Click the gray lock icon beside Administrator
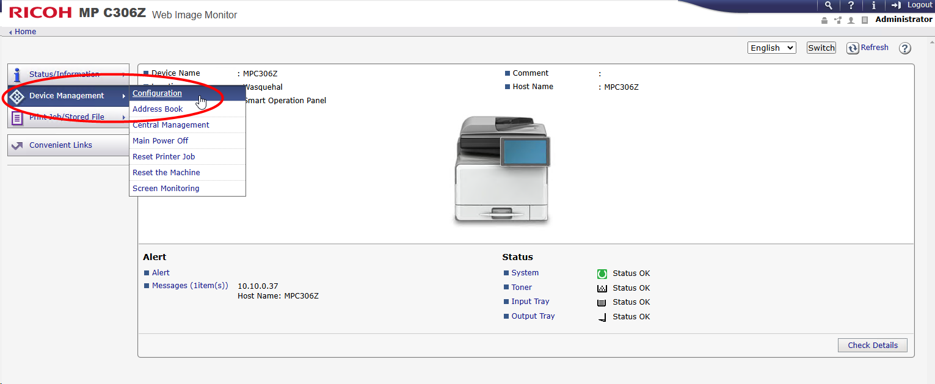The width and height of the screenshot is (935, 384). pos(824,20)
